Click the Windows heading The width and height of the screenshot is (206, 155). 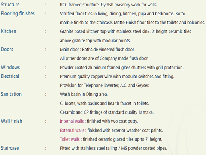click(x=10, y=67)
